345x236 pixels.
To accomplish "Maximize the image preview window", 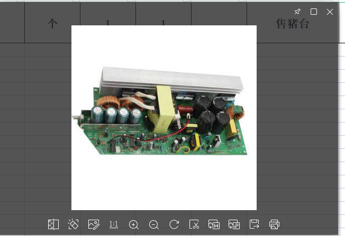I will (x=314, y=12).
